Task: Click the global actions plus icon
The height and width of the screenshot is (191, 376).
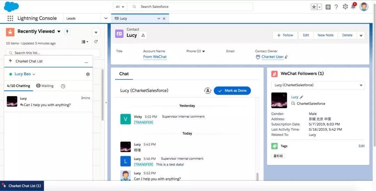Action: pyautogui.click(x=328, y=7)
